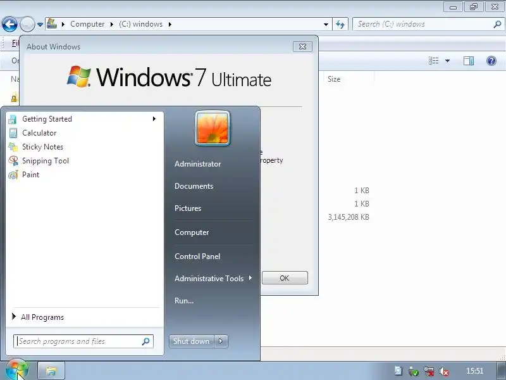
Task: Open Documents from Start menu
Action: click(x=194, y=186)
